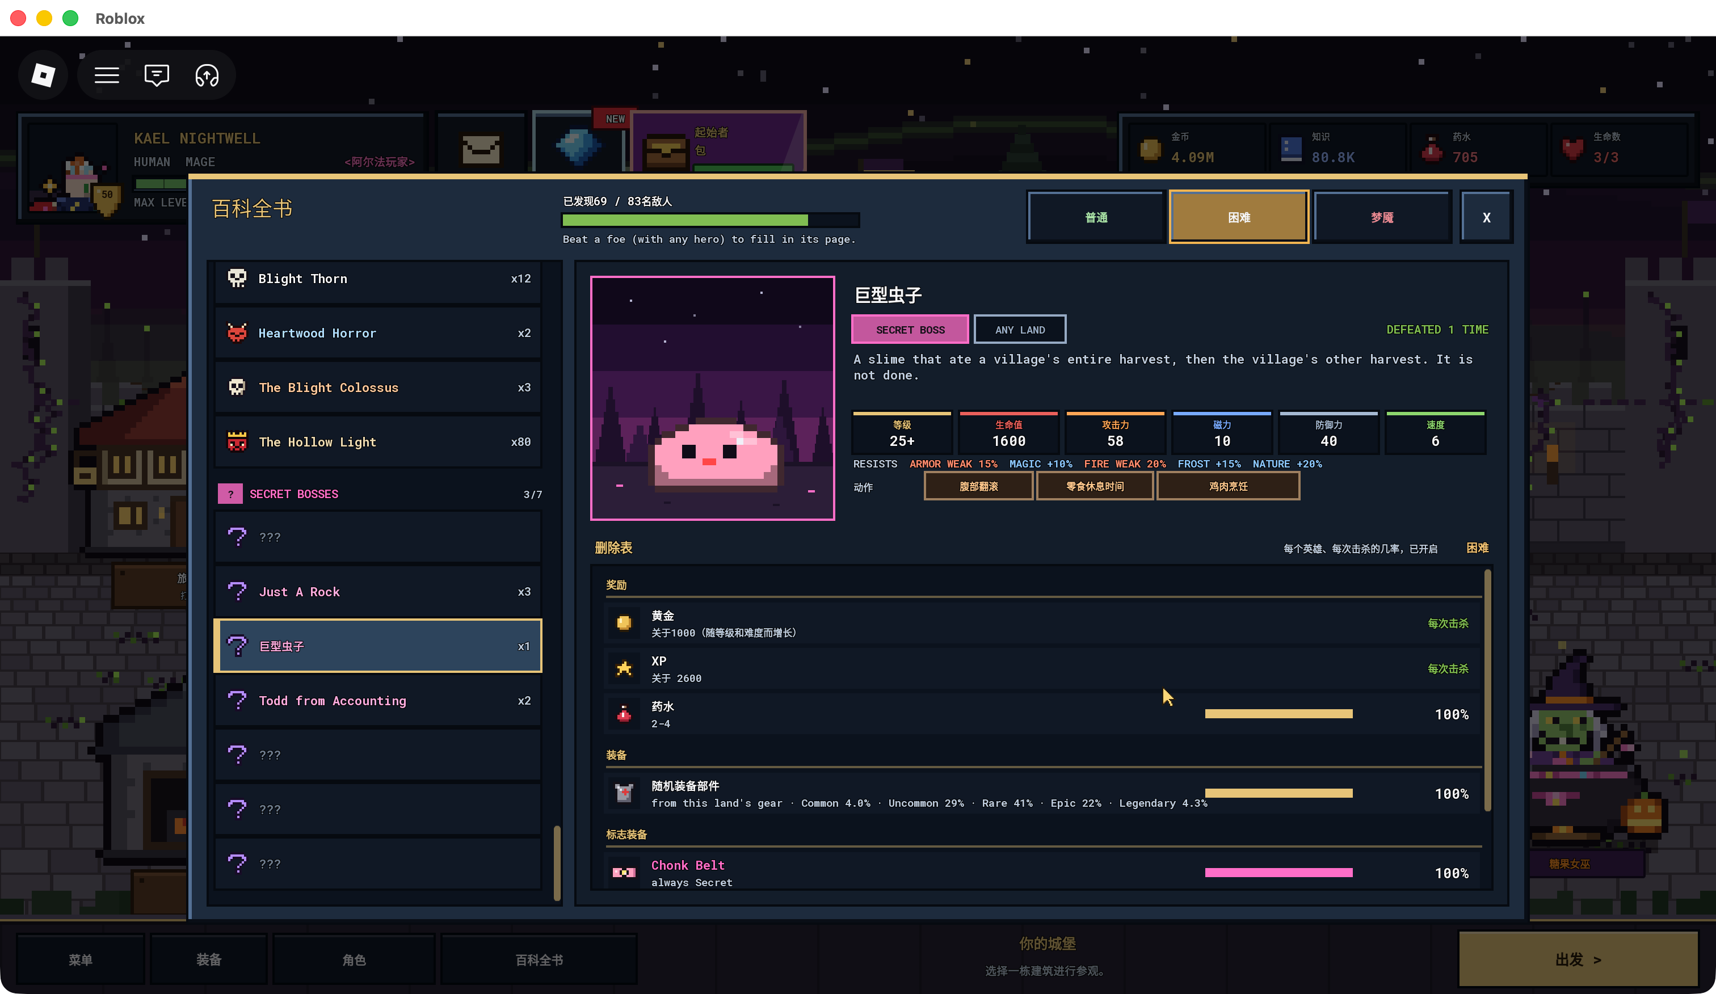Select The Blight Colossus entry
This screenshot has height=994, width=1716.
point(378,388)
